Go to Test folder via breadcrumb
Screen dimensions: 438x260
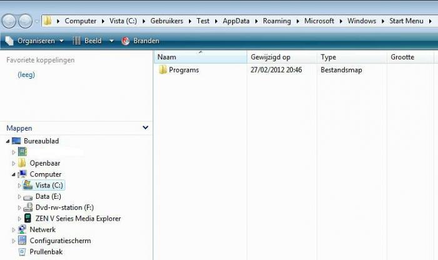(x=203, y=21)
